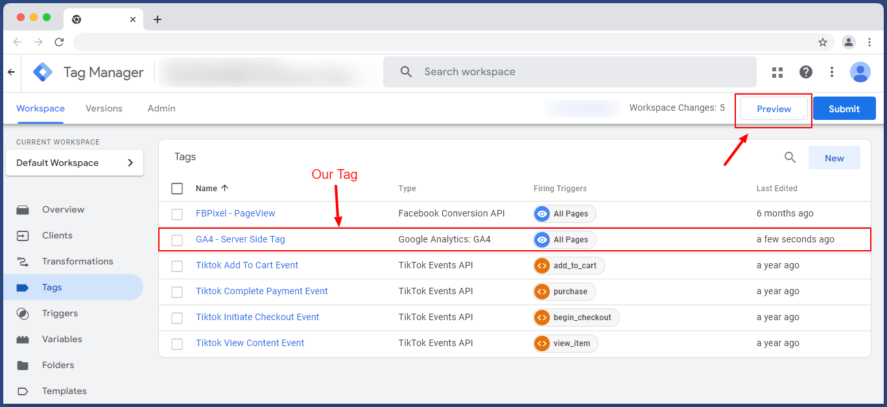The width and height of the screenshot is (887, 407).
Task: Check the FBPixel - PageView row checkbox
Action: point(177,214)
